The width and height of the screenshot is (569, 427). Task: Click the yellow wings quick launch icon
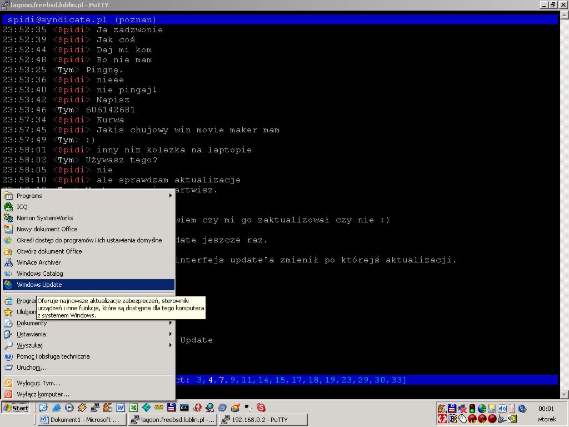158,408
